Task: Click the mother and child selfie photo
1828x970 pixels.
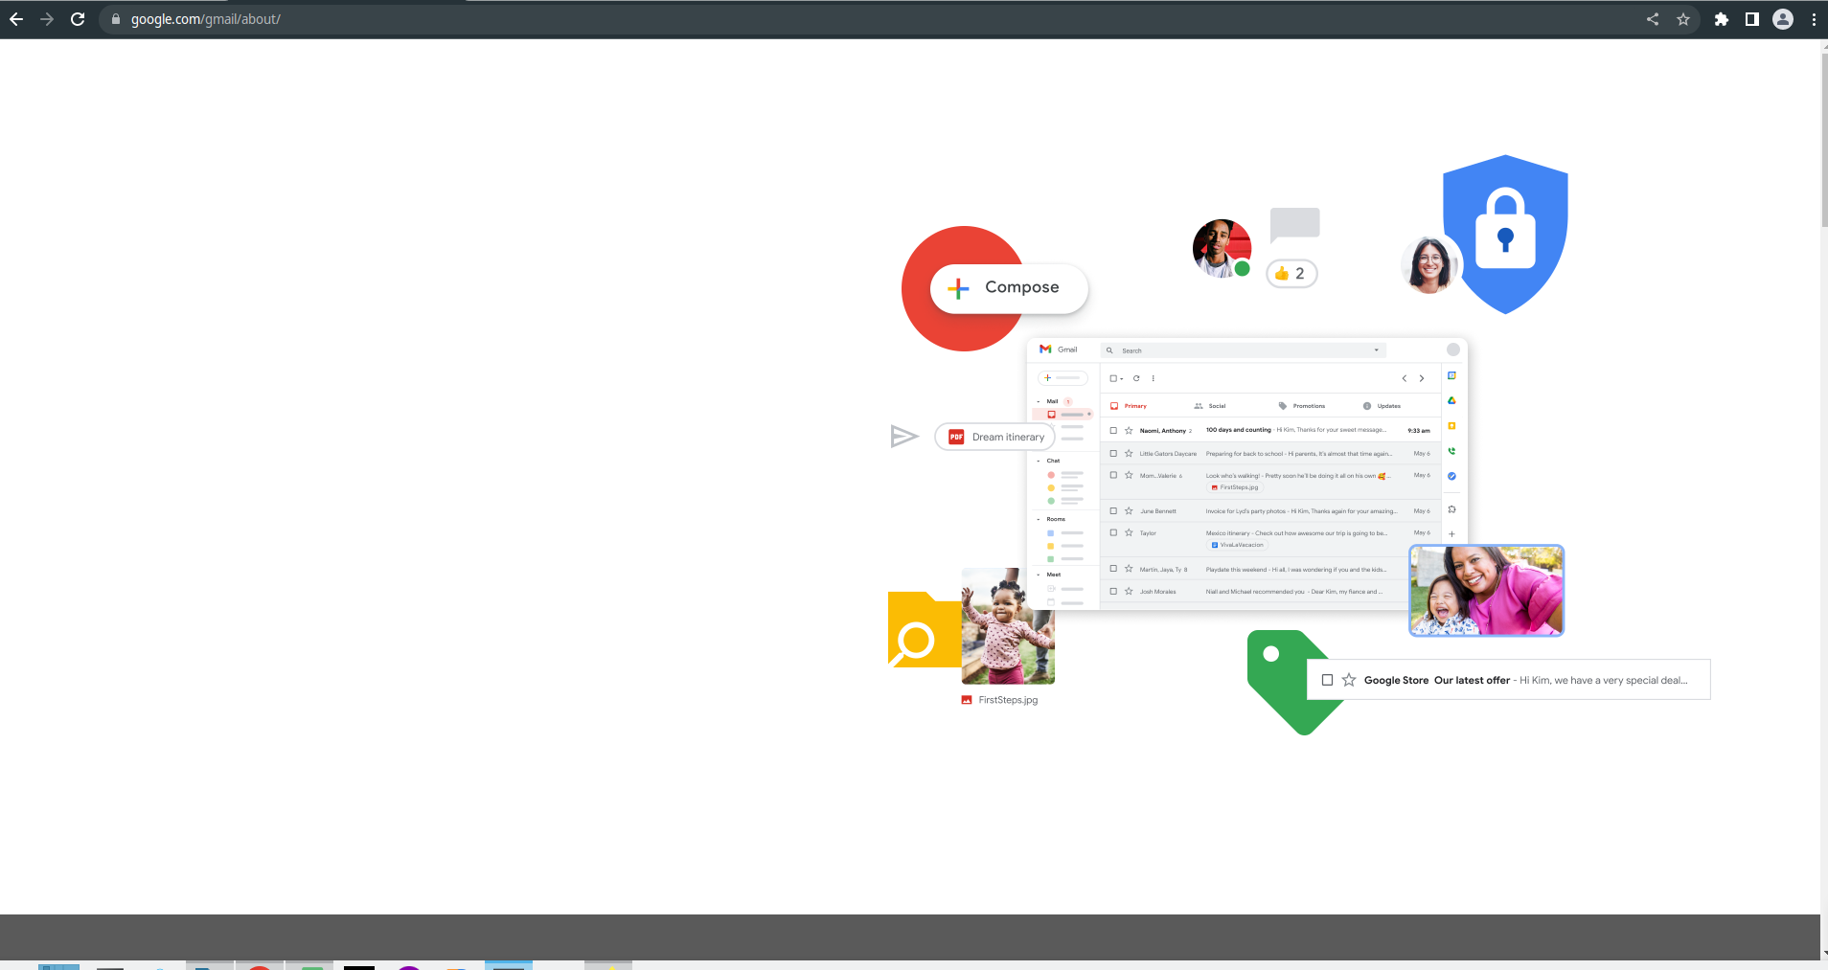Action: click(x=1486, y=590)
